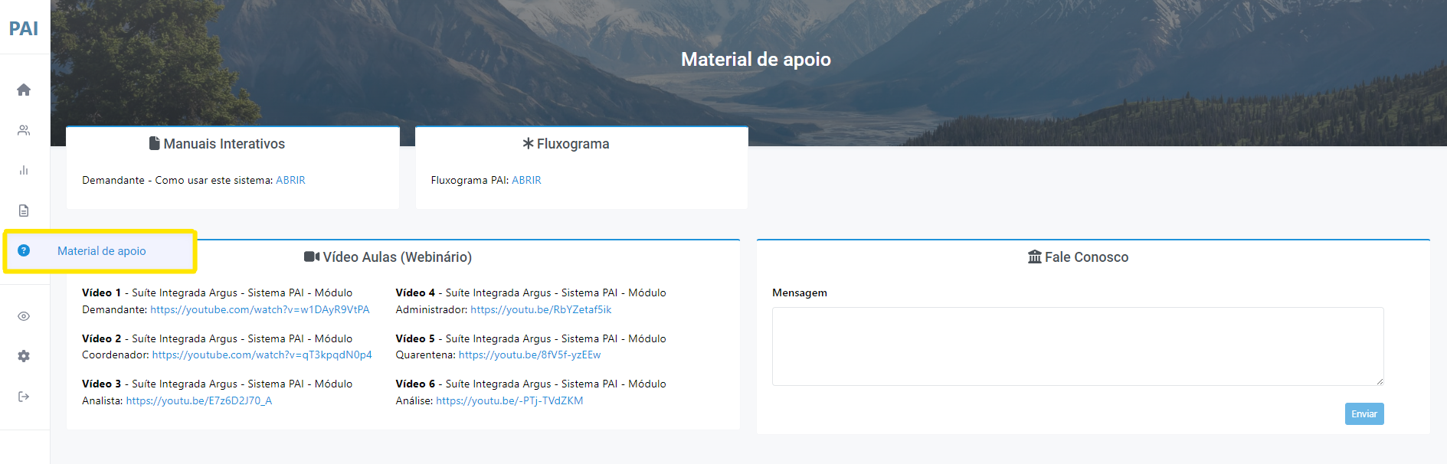1447x464 pixels.
Task: Select Material de apoio menu item
Action: (101, 251)
